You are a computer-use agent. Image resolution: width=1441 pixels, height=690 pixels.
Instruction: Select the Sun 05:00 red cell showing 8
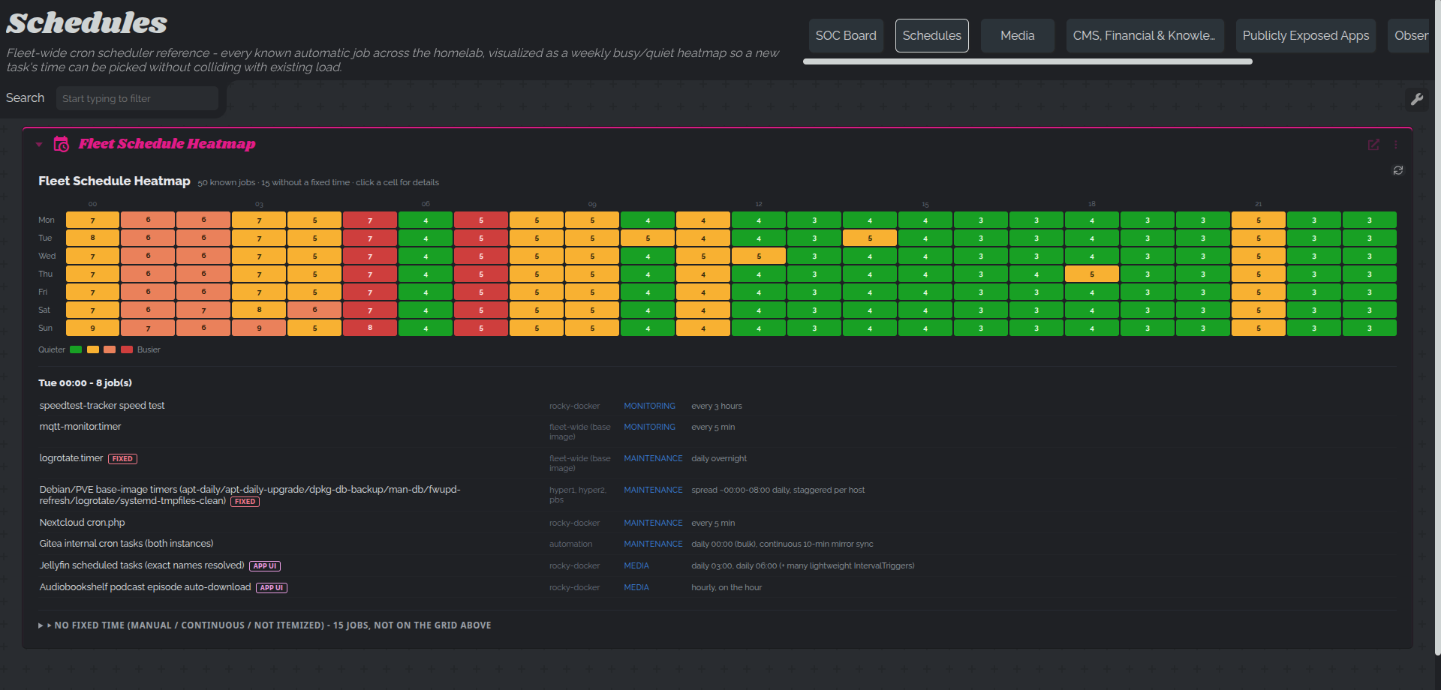pos(370,328)
